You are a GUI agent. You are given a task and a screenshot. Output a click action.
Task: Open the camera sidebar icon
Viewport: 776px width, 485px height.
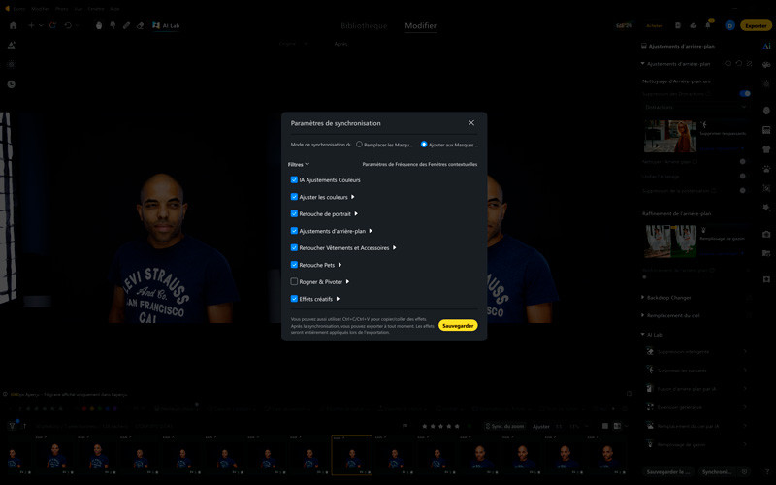[766, 234]
